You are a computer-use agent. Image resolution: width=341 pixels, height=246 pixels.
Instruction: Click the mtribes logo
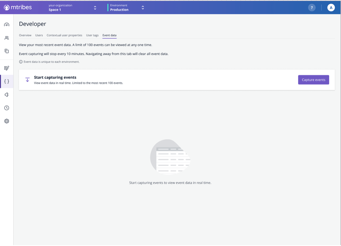pyautogui.click(x=18, y=7)
